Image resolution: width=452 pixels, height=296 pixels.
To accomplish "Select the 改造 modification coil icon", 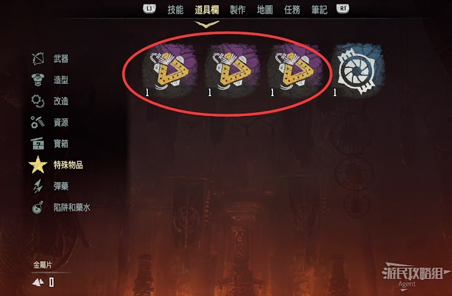I will click(37, 101).
